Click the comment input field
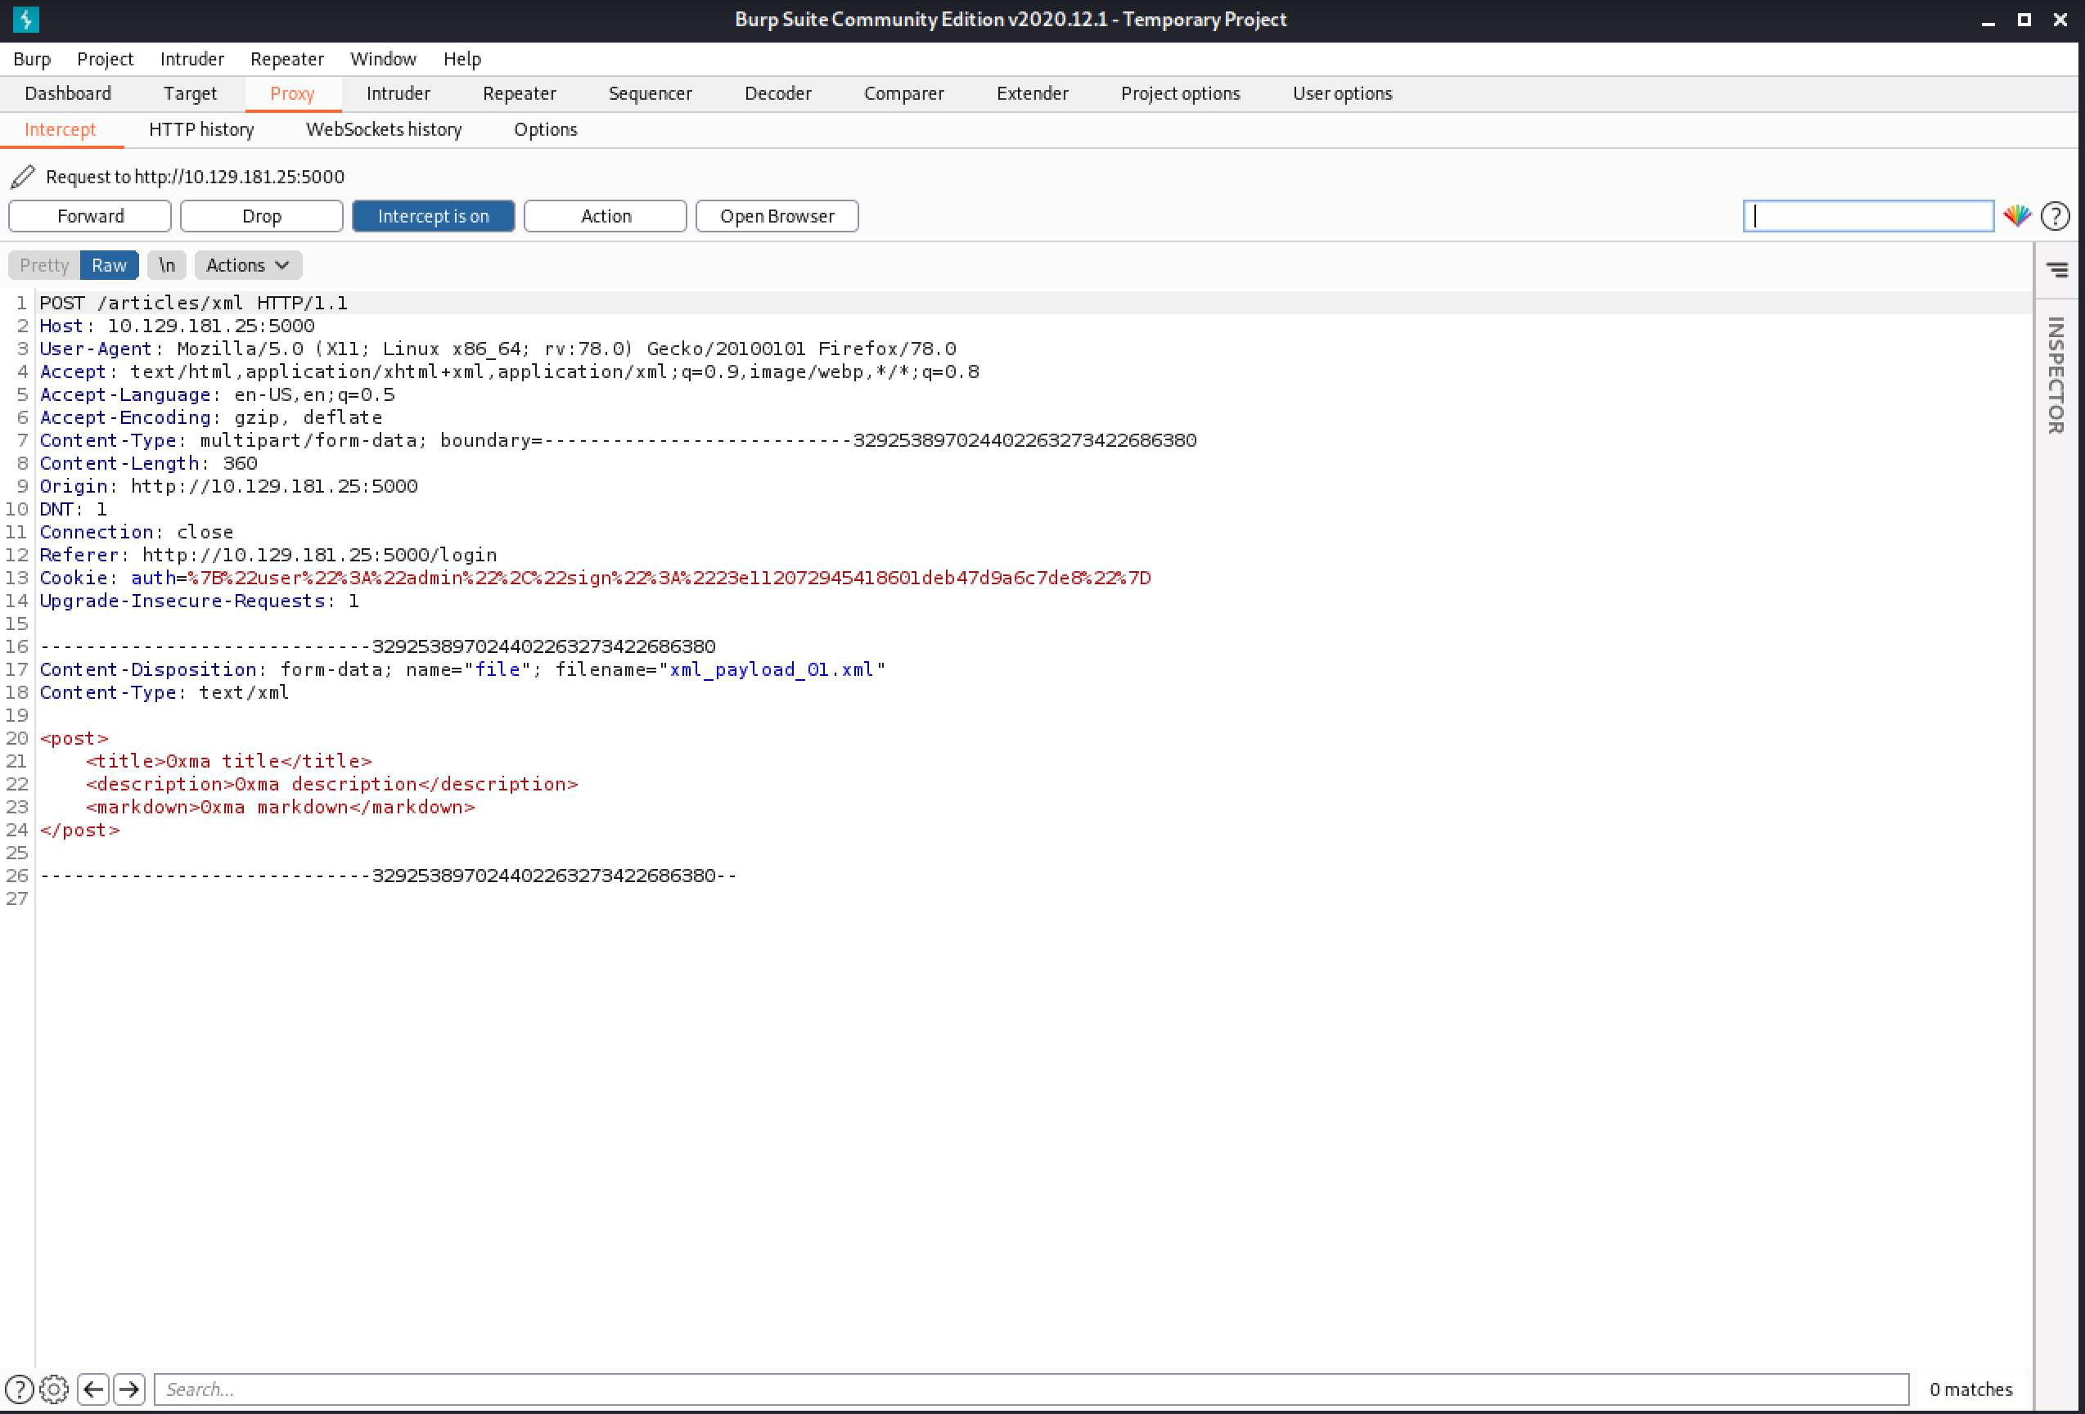2085x1414 pixels. pyautogui.click(x=1868, y=216)
